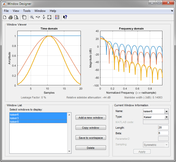Click the New window designer icon
The width and height of the screenshot is (176, 162).
(5, 17)
